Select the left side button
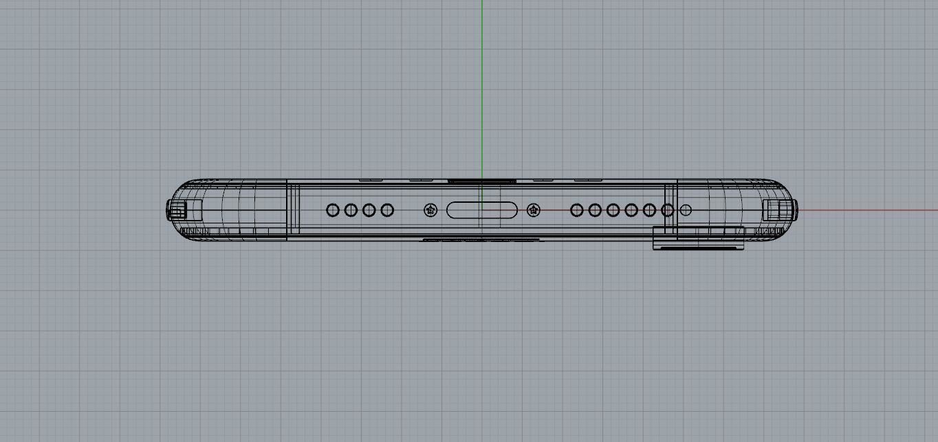938x442 pixels. 176,210
